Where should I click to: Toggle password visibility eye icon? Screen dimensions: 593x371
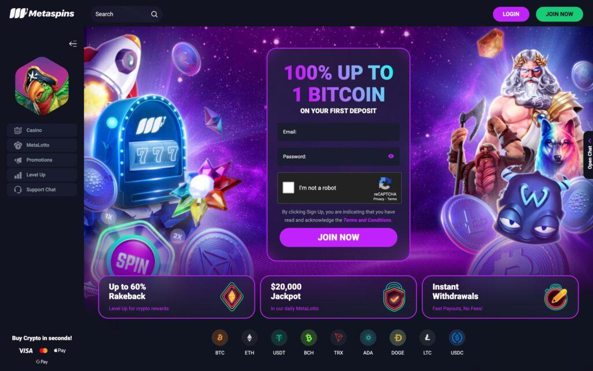(391, 156)
